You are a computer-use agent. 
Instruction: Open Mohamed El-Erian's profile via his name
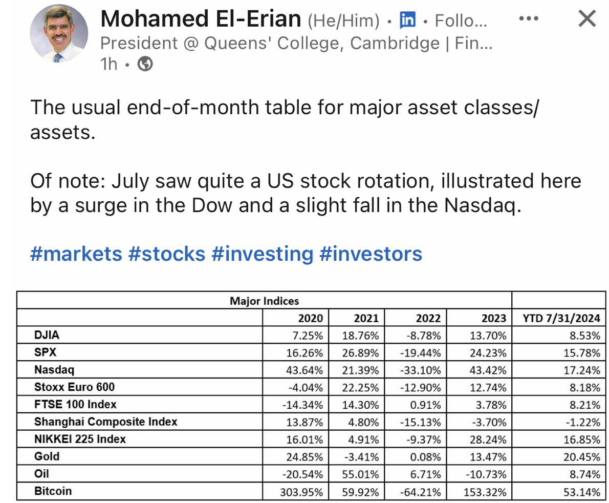click(x=201, y=19)
